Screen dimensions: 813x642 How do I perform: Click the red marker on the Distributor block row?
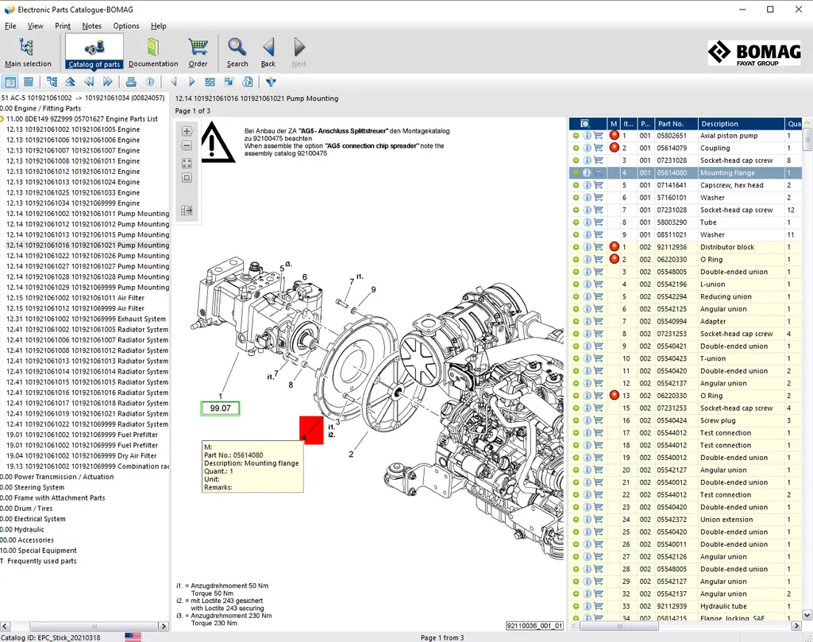coord(614,247)
